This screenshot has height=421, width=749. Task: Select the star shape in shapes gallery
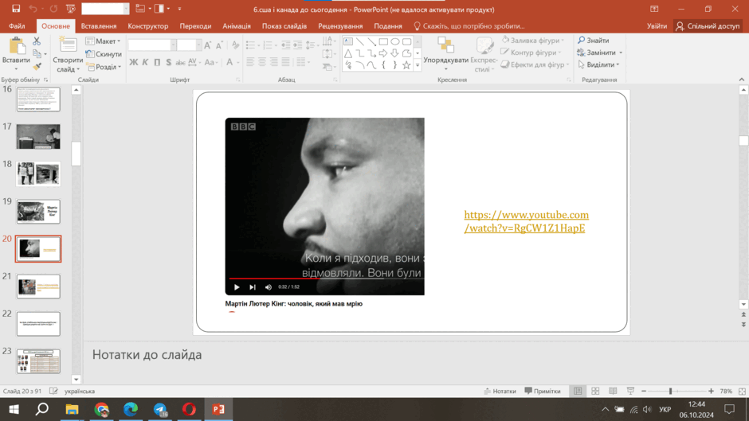pos(406,65)
